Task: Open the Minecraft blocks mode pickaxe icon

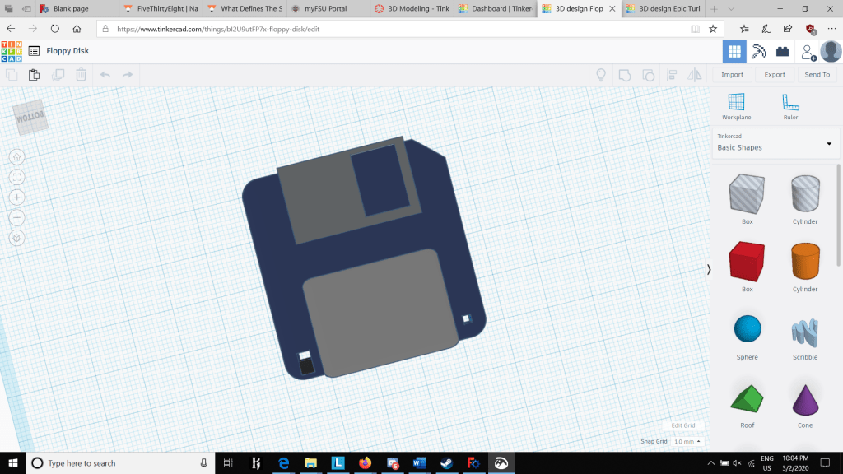Action: point(759,51)
